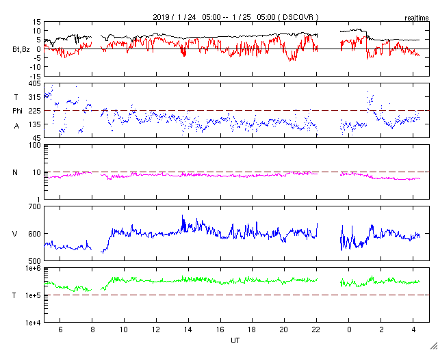Screen dimensions: 438x350
Task: Click the "T" label of the temperature panel
Action: click(x=14, y=295)
